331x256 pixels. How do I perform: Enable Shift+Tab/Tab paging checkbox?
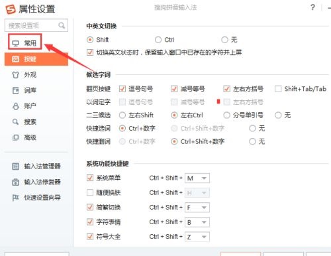(x=278, y=89)
